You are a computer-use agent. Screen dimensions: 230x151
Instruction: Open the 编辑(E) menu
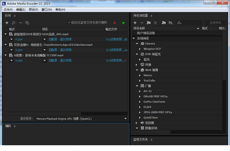pos(21,10)
